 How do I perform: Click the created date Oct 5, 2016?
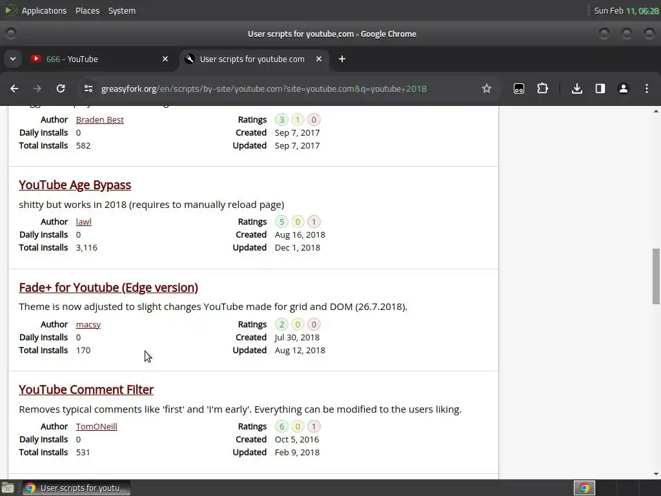[297, 439]
